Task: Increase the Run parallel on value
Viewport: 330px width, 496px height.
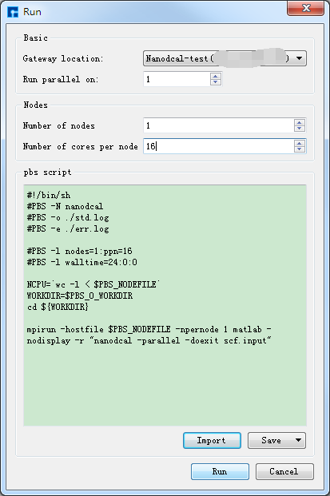Action: pos(216,76)
